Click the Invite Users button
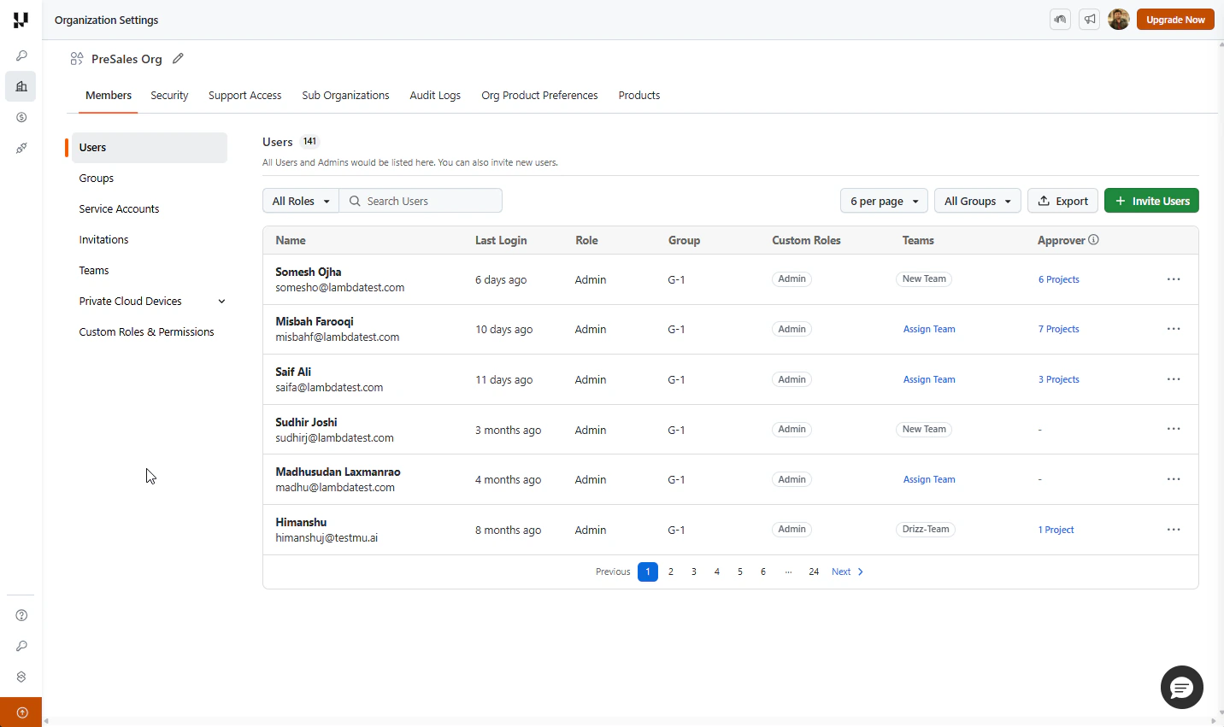The height and width of the screenshot is (727, 1224). tap(1151, 201)
